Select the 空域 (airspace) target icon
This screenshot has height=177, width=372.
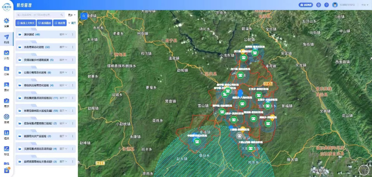7,118
